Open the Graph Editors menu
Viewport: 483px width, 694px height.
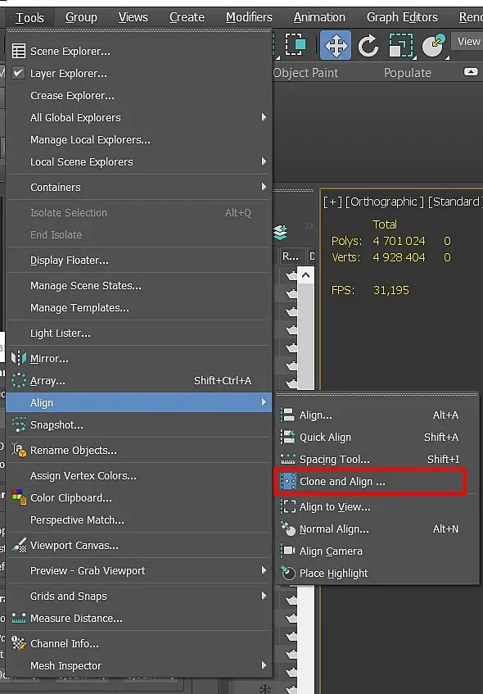click(402, 17)
